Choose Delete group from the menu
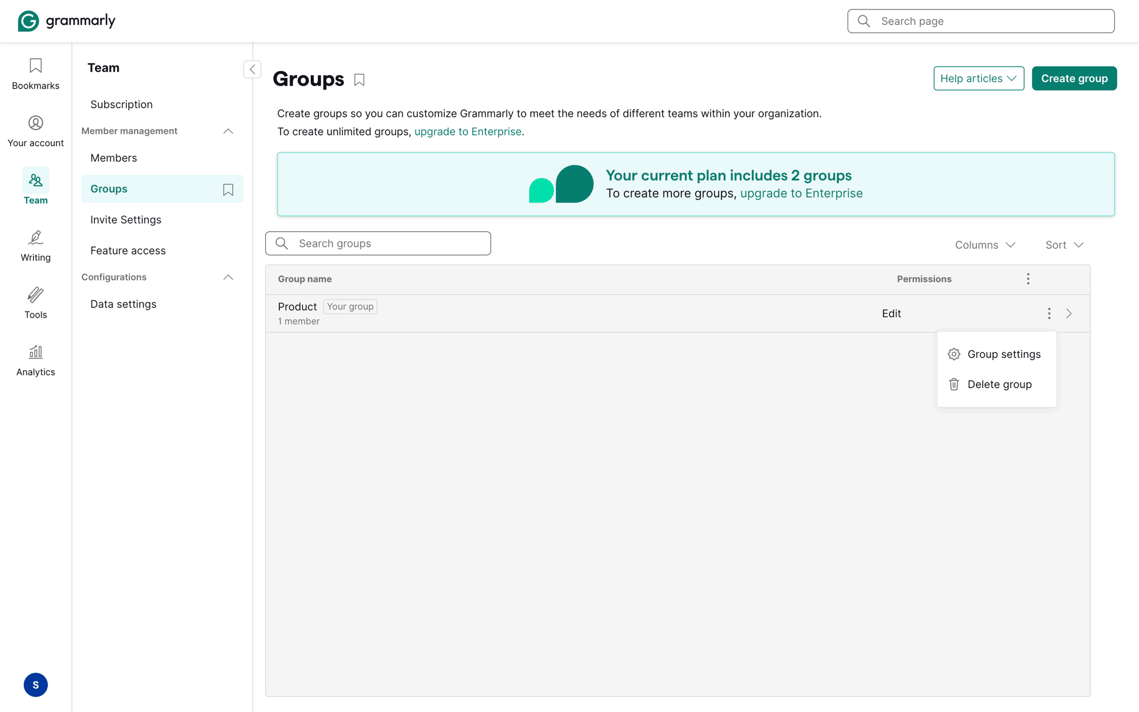The height and width of the screenshot is (712, 1139). click(997, 384)
